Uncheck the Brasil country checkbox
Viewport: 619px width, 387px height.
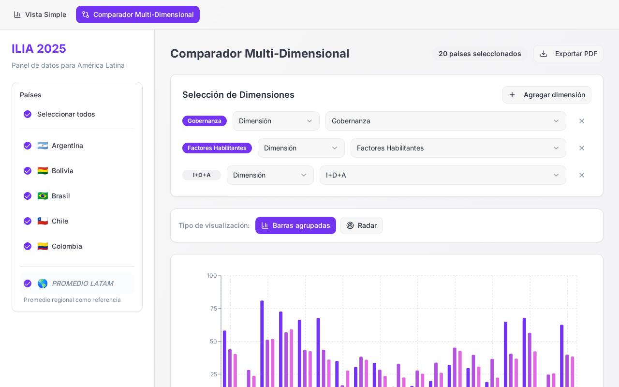click(28, 196)
